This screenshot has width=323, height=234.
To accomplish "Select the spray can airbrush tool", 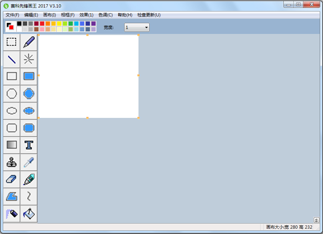I will (11, 214).
